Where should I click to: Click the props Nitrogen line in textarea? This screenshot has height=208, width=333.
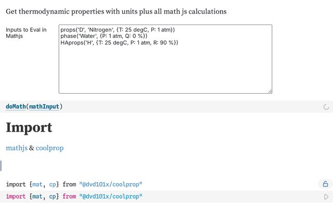click(x=118, y=30)
